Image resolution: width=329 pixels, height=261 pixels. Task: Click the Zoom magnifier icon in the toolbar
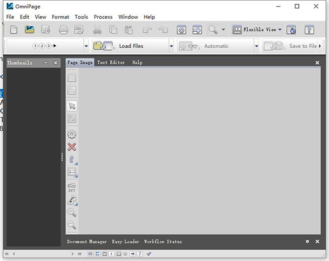[213, 30]
